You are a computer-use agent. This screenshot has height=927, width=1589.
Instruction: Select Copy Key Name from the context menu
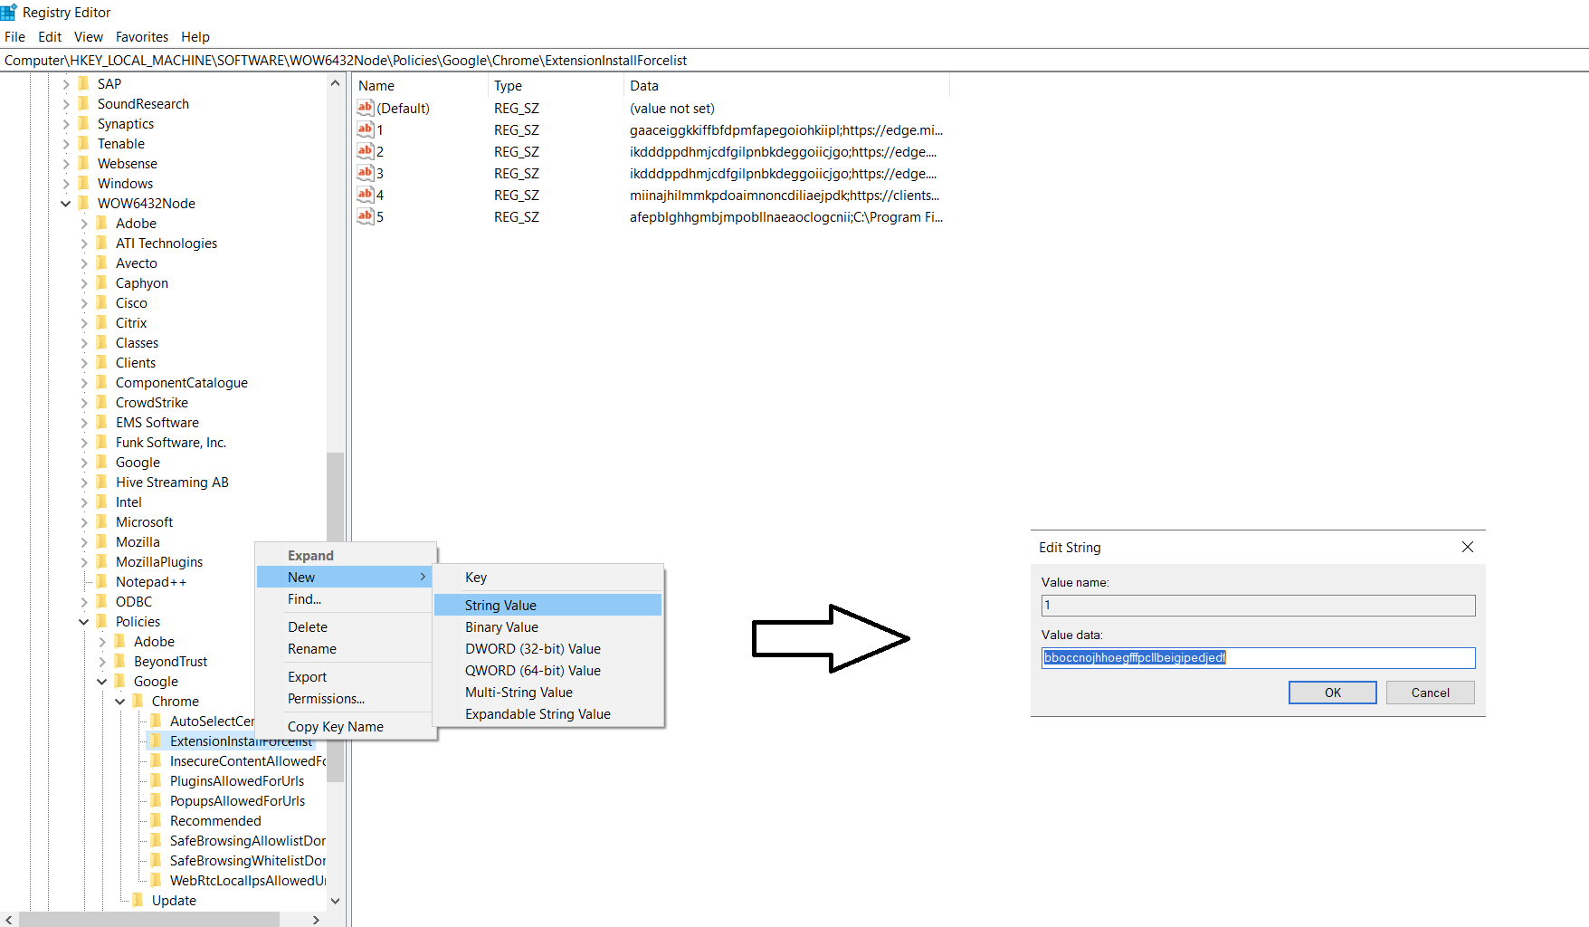click(335, 726)
